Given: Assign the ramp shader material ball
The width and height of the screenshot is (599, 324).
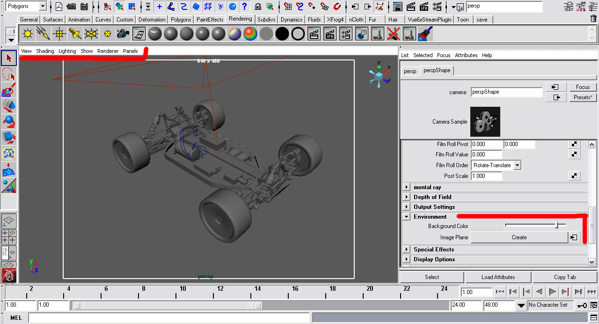Looking at the screenshot, I should [250, 34].
